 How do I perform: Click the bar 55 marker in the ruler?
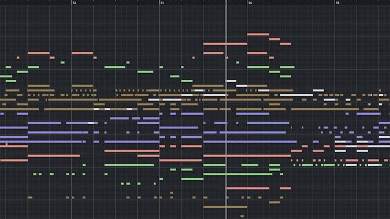pos(338,2)
